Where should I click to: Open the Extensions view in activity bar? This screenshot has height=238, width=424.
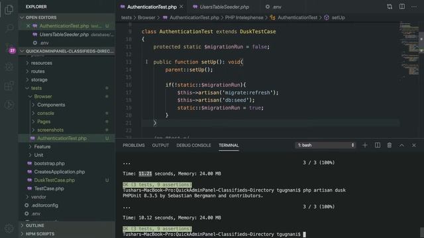click(x=9, y=86)
